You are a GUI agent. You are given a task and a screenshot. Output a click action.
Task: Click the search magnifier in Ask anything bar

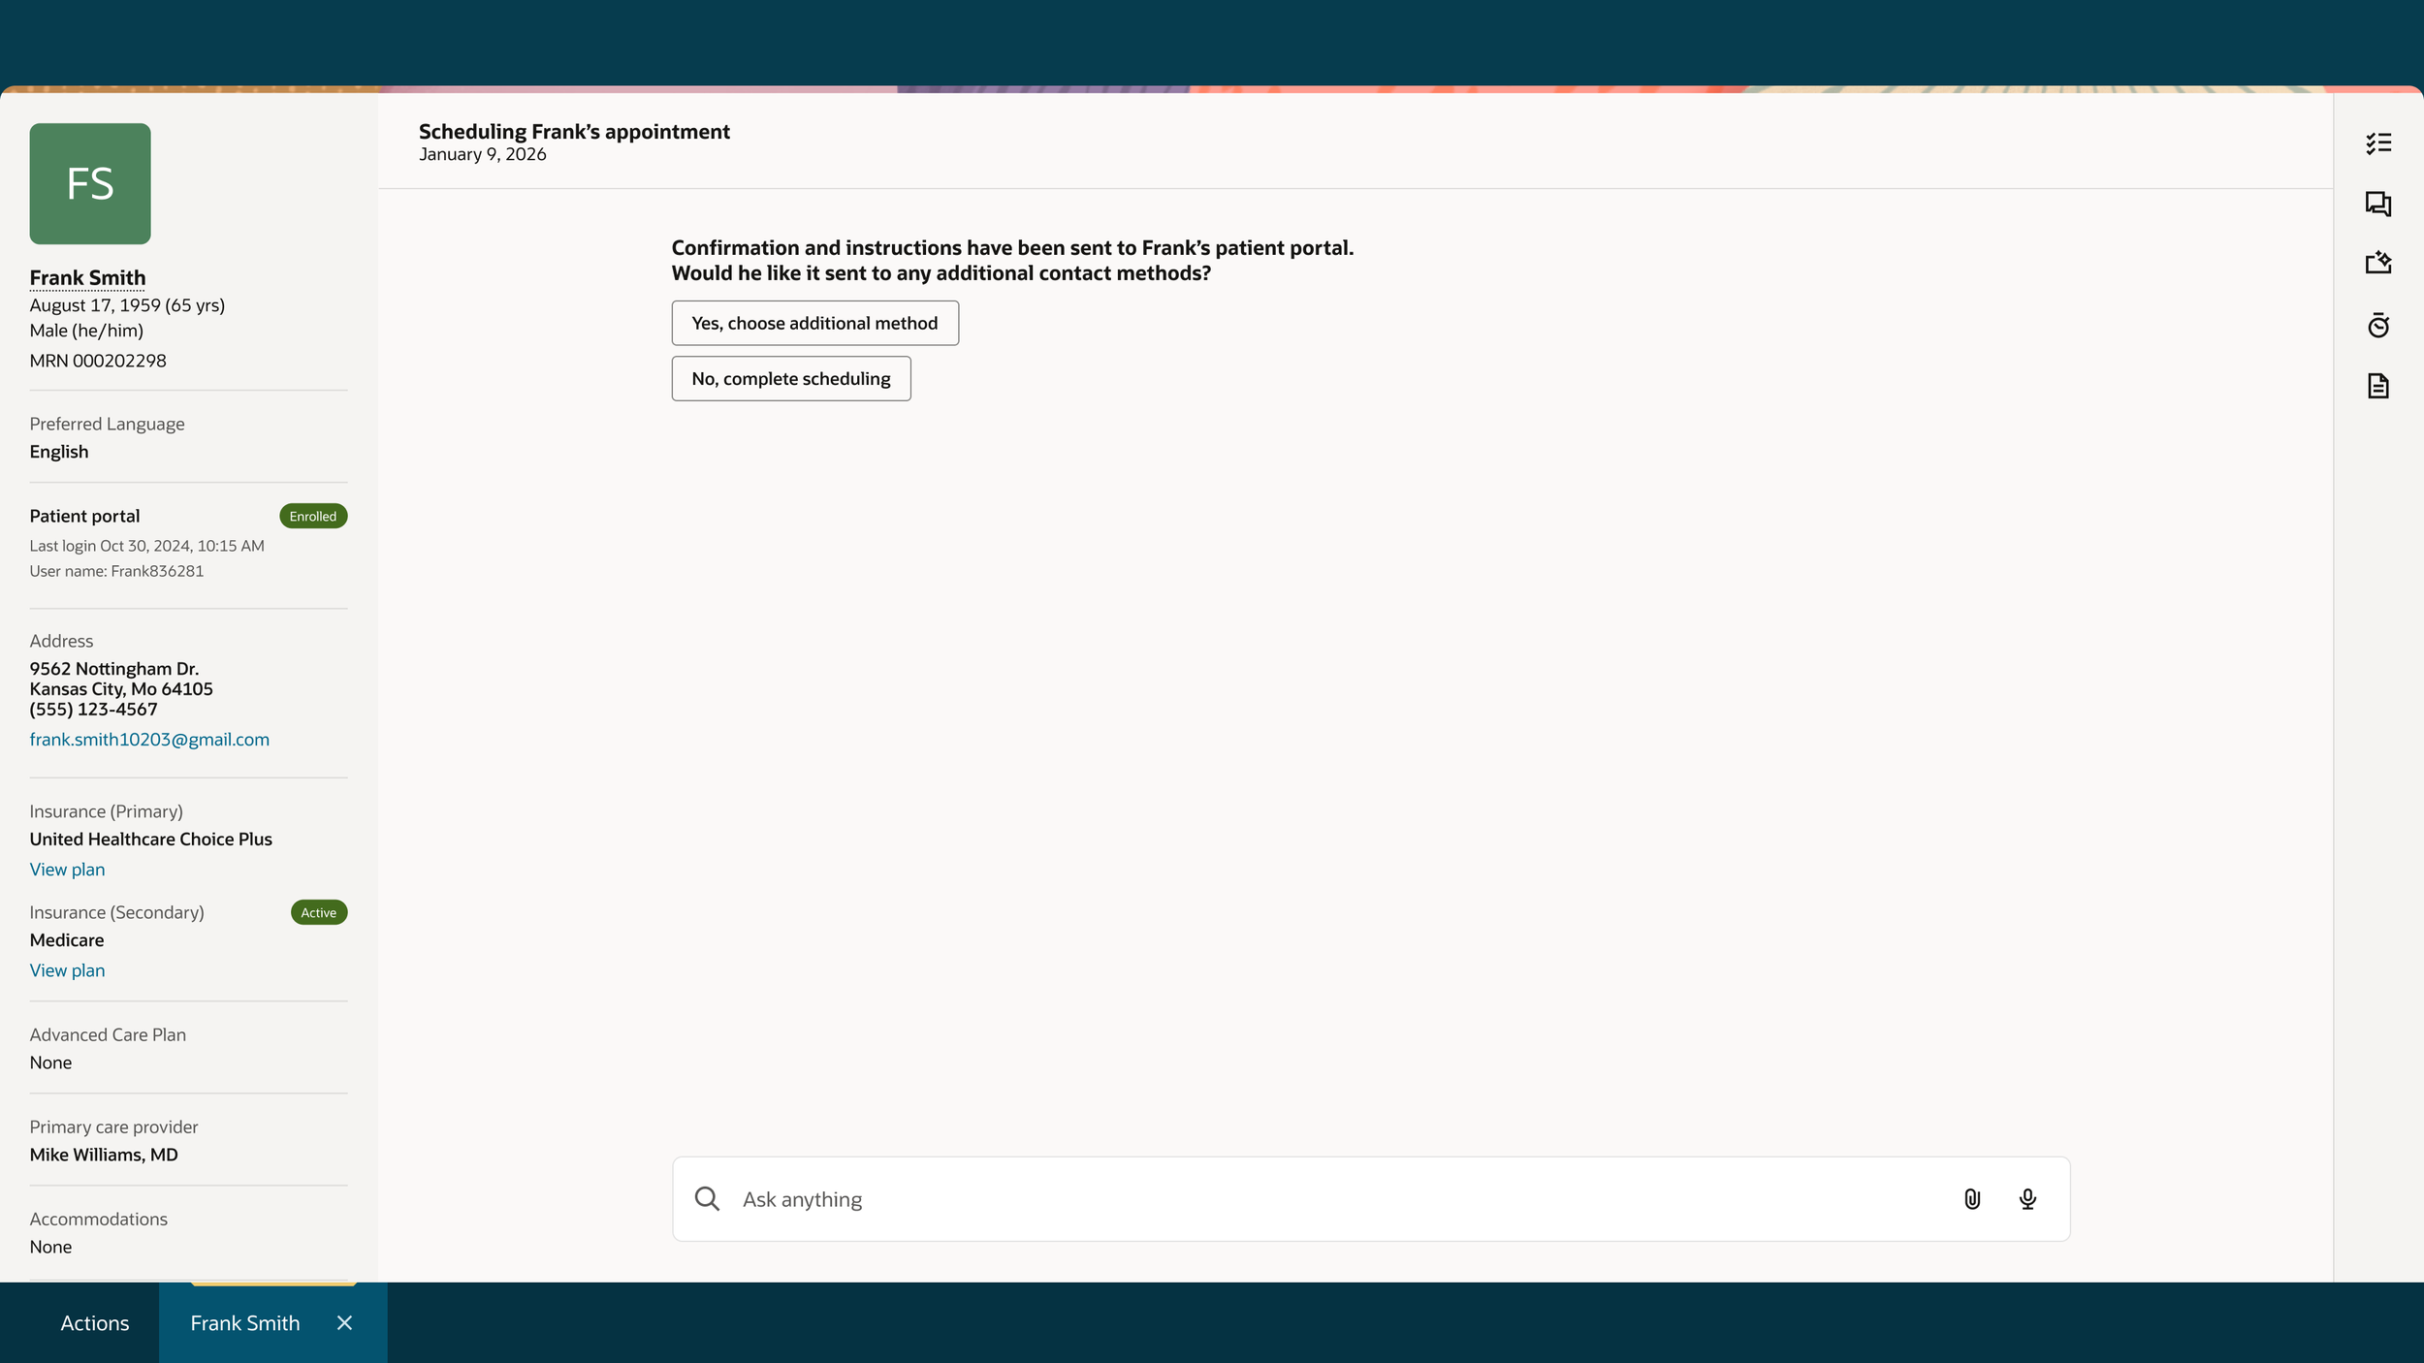707,1199
